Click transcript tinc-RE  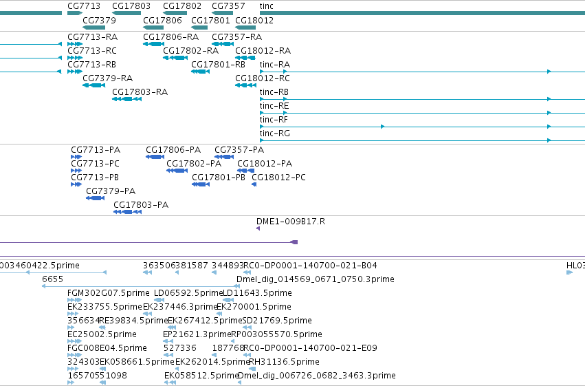(x=274, y=106)
